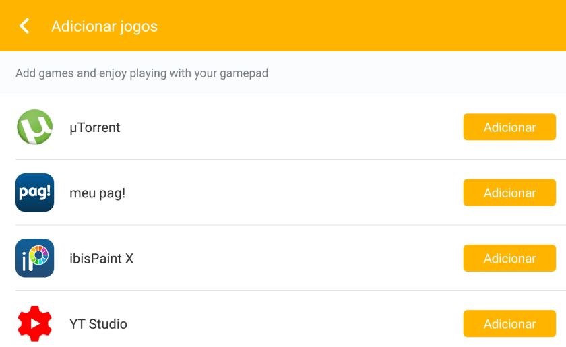Select the µTorrent name label

point(95,127)
